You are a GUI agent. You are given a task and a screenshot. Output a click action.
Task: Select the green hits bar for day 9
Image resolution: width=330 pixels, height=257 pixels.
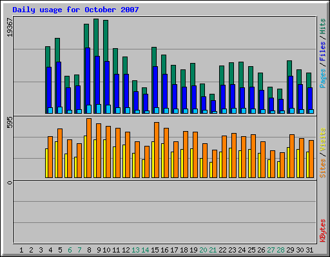click(x=96, y=37)
